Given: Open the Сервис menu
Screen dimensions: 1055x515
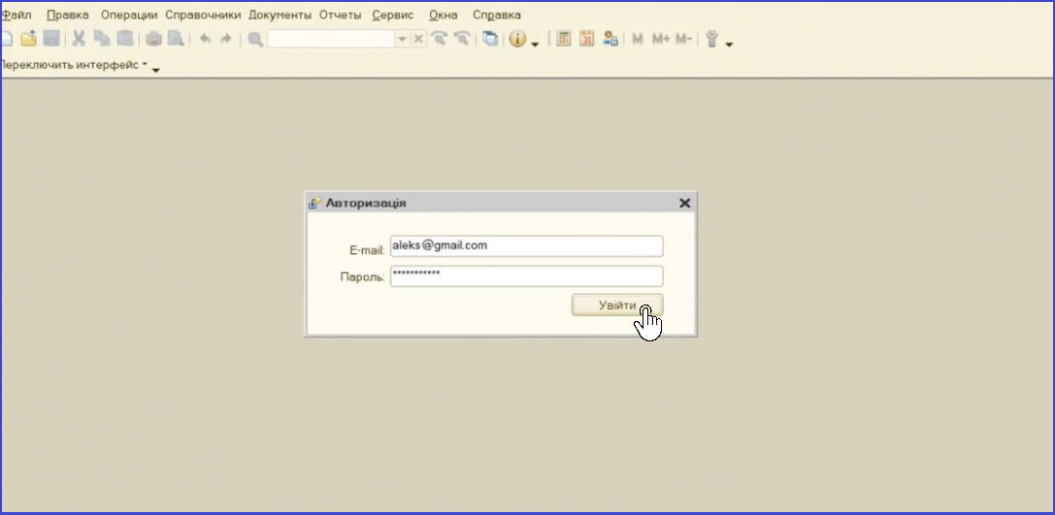Looking at the screenshot, I should pyautogui.click(x=393, y=15).
